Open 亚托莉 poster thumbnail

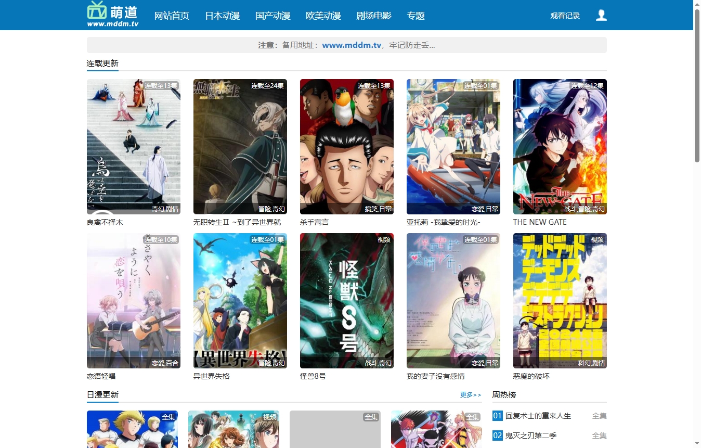pyautogui.click(x=453, y=147)
